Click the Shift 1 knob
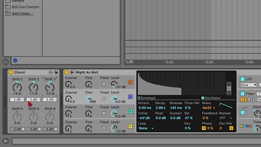Viewport: 261px width, 147px height. click(17, 87)
